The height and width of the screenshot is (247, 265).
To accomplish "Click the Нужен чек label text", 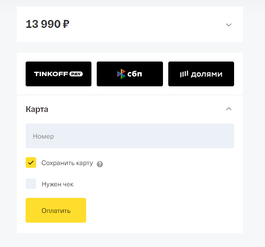I will tap(57, 184).
